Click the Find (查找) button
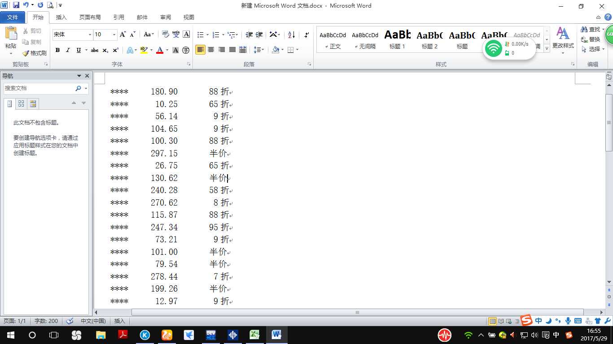613x344 pixels. [x=591, y=29]
